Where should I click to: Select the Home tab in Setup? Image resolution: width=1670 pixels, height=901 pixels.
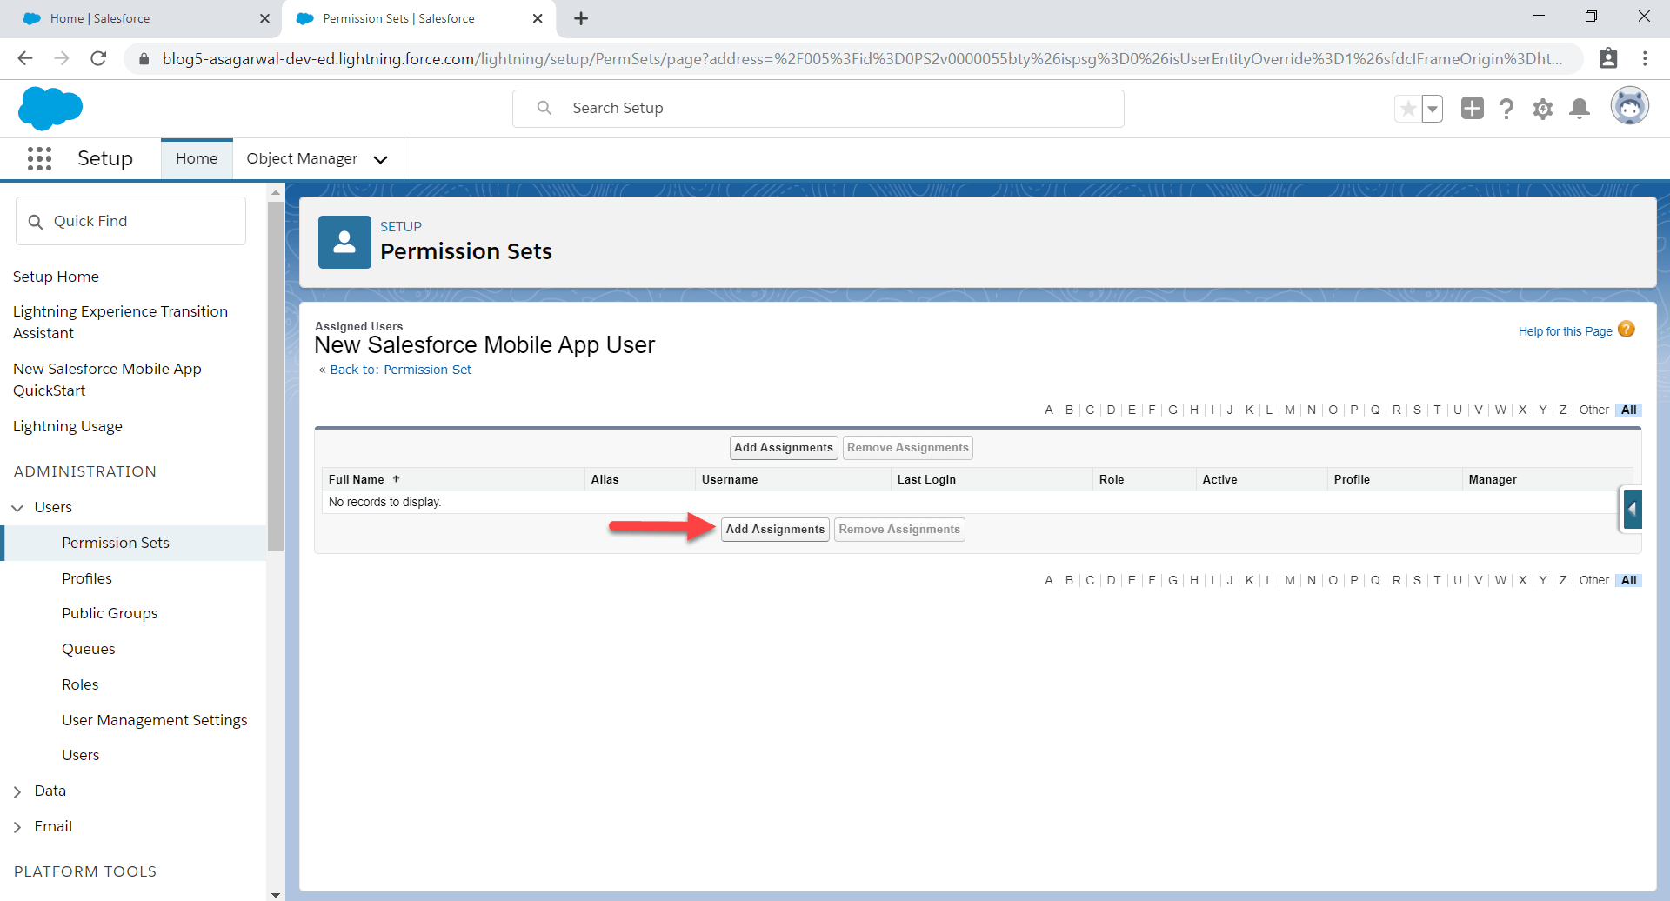coord(197,158)
